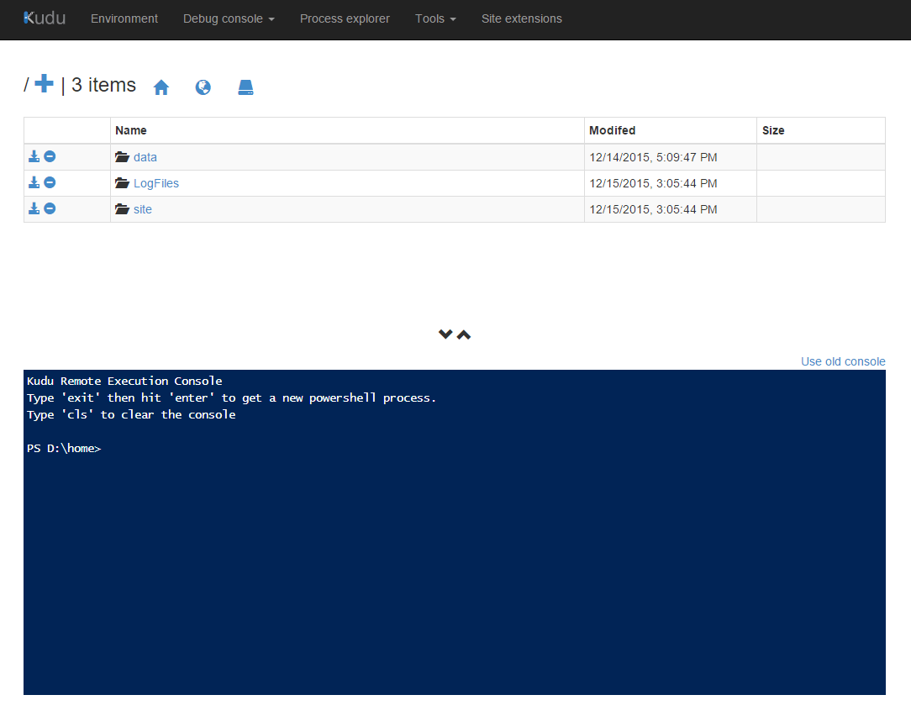The height and width of the screenshot is (716, 911).
Task: Go to Site extensions
Action: point(521,18)
